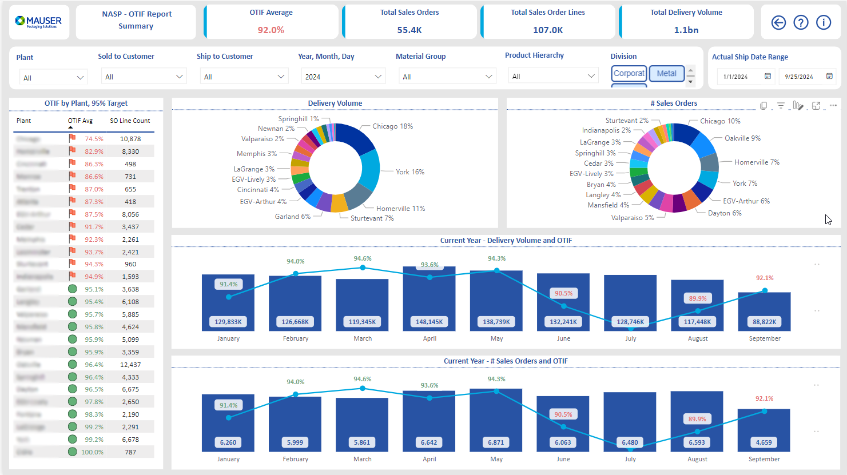Open more options on # Sales Orders visual
The image size is (847, 475).
point(833,105)
